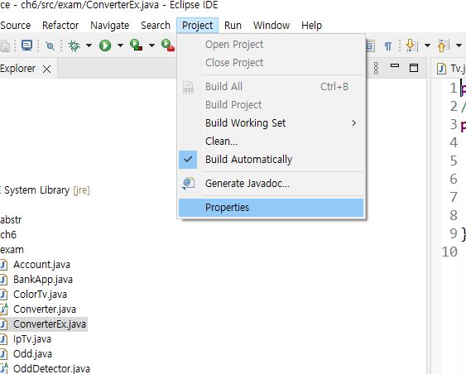The height and width of the screenshot is (374, 466).
Task: Select BankApp.java in Package Explorer
Action: coord(43,280)
